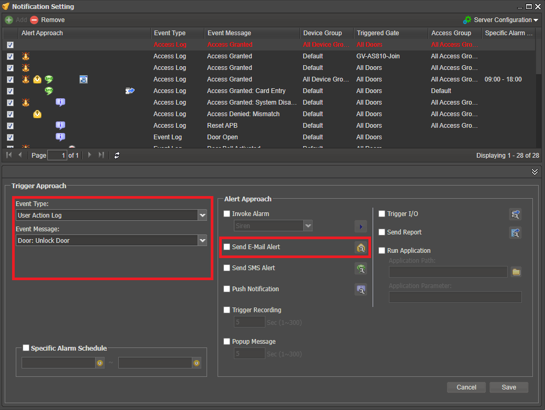Open the Event Type dropdown
Viewport: 545px width, 410px height.
[x=203, y=216]
